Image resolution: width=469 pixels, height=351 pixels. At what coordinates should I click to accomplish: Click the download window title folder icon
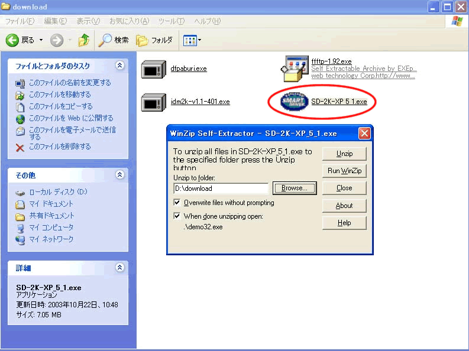tap(6, 6)
